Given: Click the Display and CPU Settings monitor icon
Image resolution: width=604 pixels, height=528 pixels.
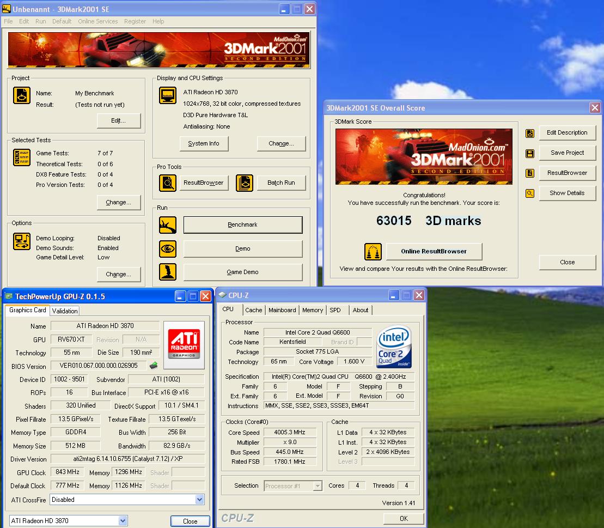Looking at the screenshot, I should 168,95.
